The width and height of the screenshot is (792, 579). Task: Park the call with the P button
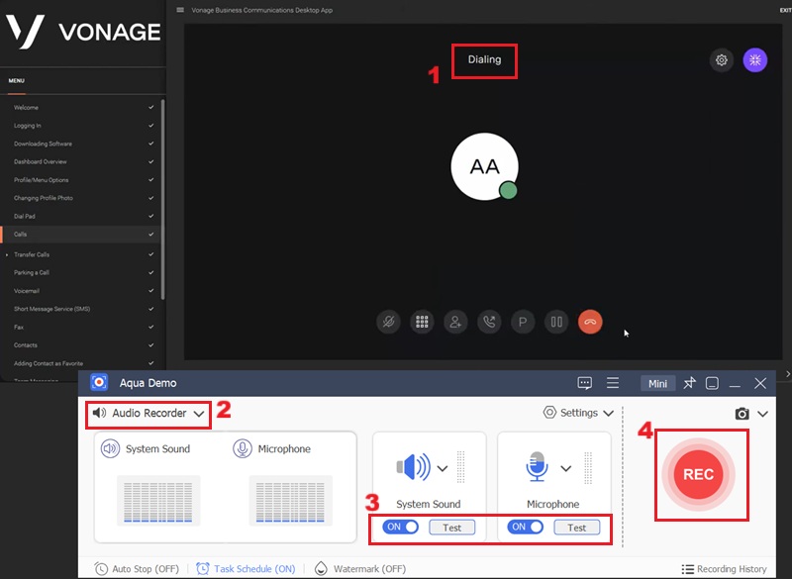point(523,322)
